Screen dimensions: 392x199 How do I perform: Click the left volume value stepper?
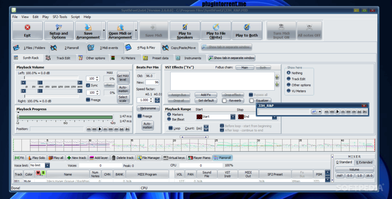[97, 79]
